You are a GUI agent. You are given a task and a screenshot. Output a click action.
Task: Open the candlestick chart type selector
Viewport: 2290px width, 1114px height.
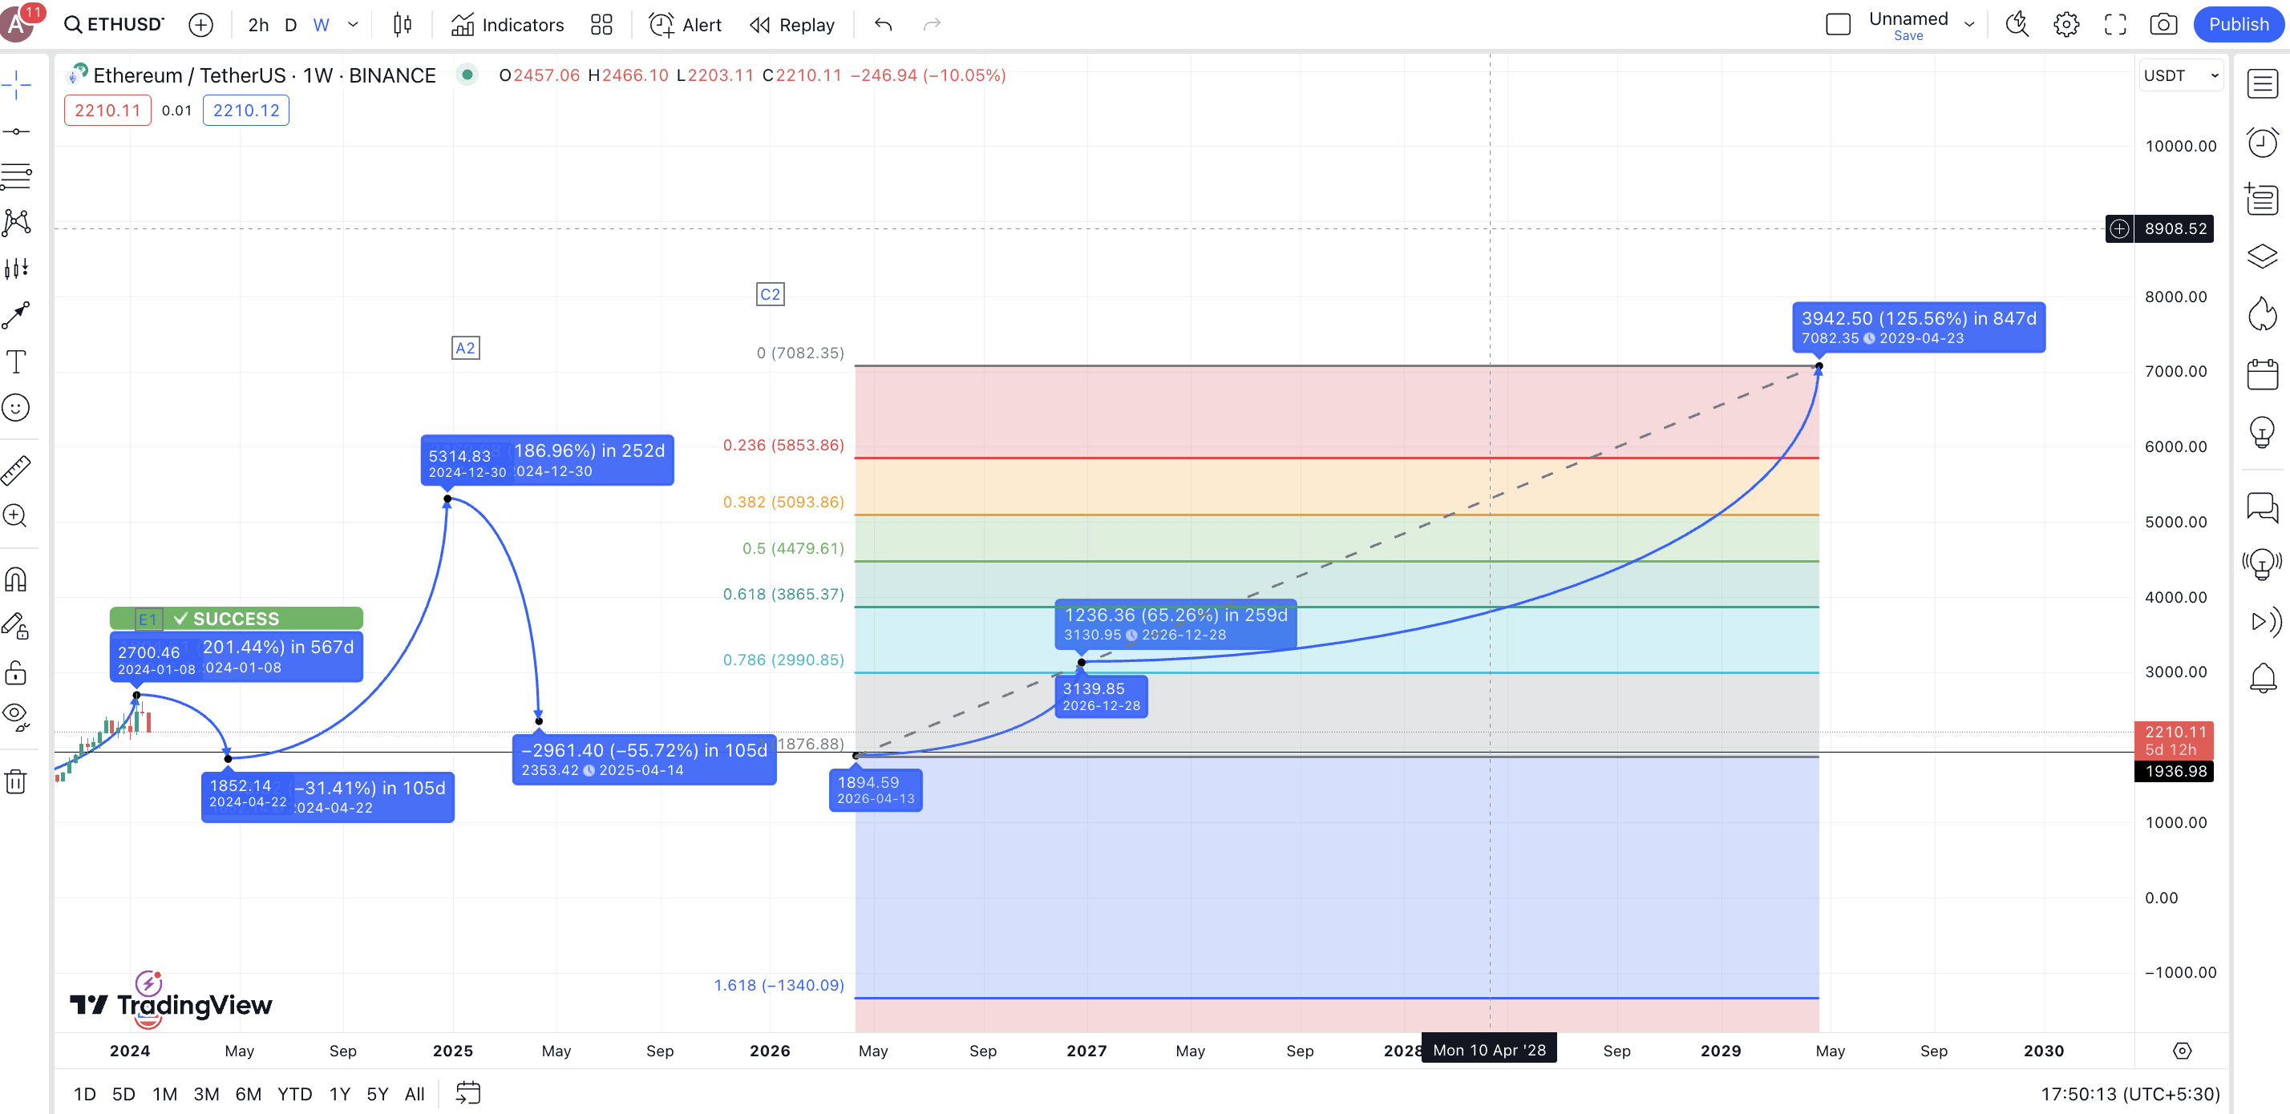click(403, 25)
